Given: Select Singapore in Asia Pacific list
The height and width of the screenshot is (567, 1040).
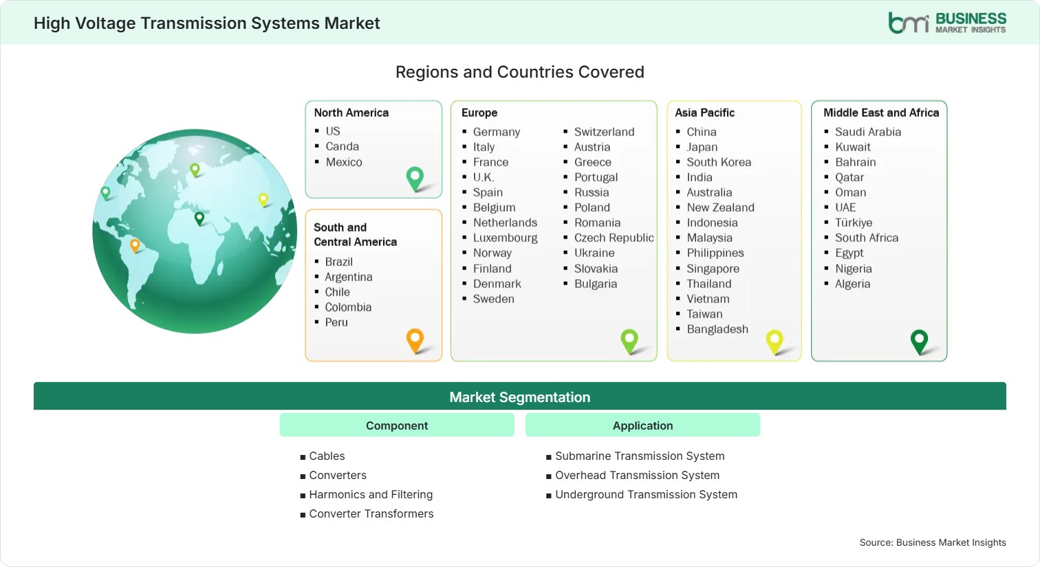Looking at the screenshot, I should pyautogui.click(x=713, y=269).
